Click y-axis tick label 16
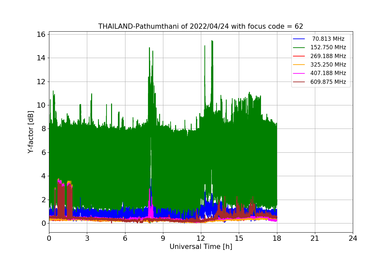The width and height of the screenshot is (392, 261). coord(41,34)
